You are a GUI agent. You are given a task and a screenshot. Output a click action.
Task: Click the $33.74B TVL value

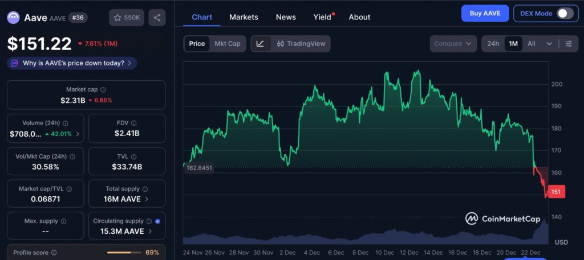(x=127, y=167)
